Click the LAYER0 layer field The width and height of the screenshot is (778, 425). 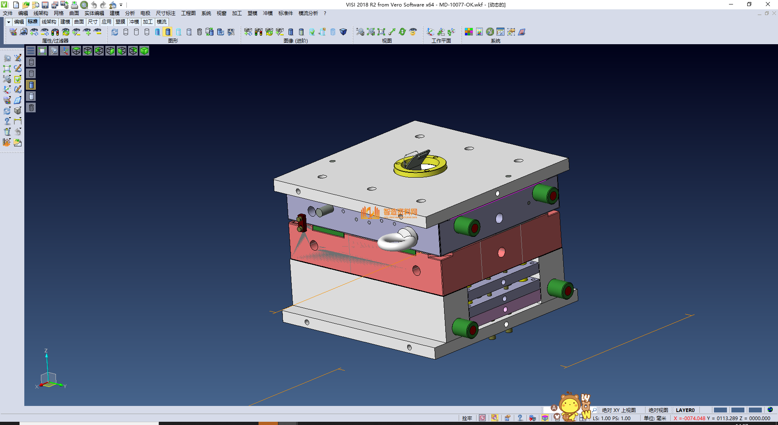click(685, 410)
